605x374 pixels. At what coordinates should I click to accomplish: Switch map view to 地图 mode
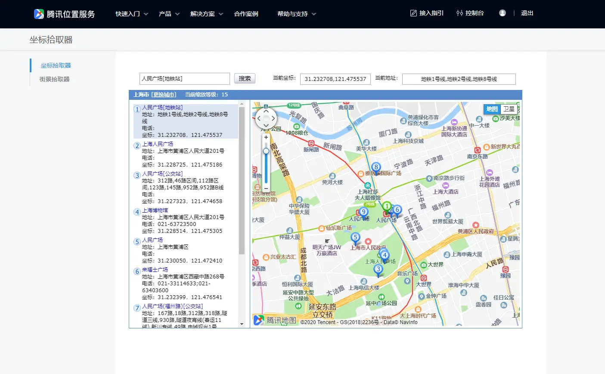[x=492, y=109]
